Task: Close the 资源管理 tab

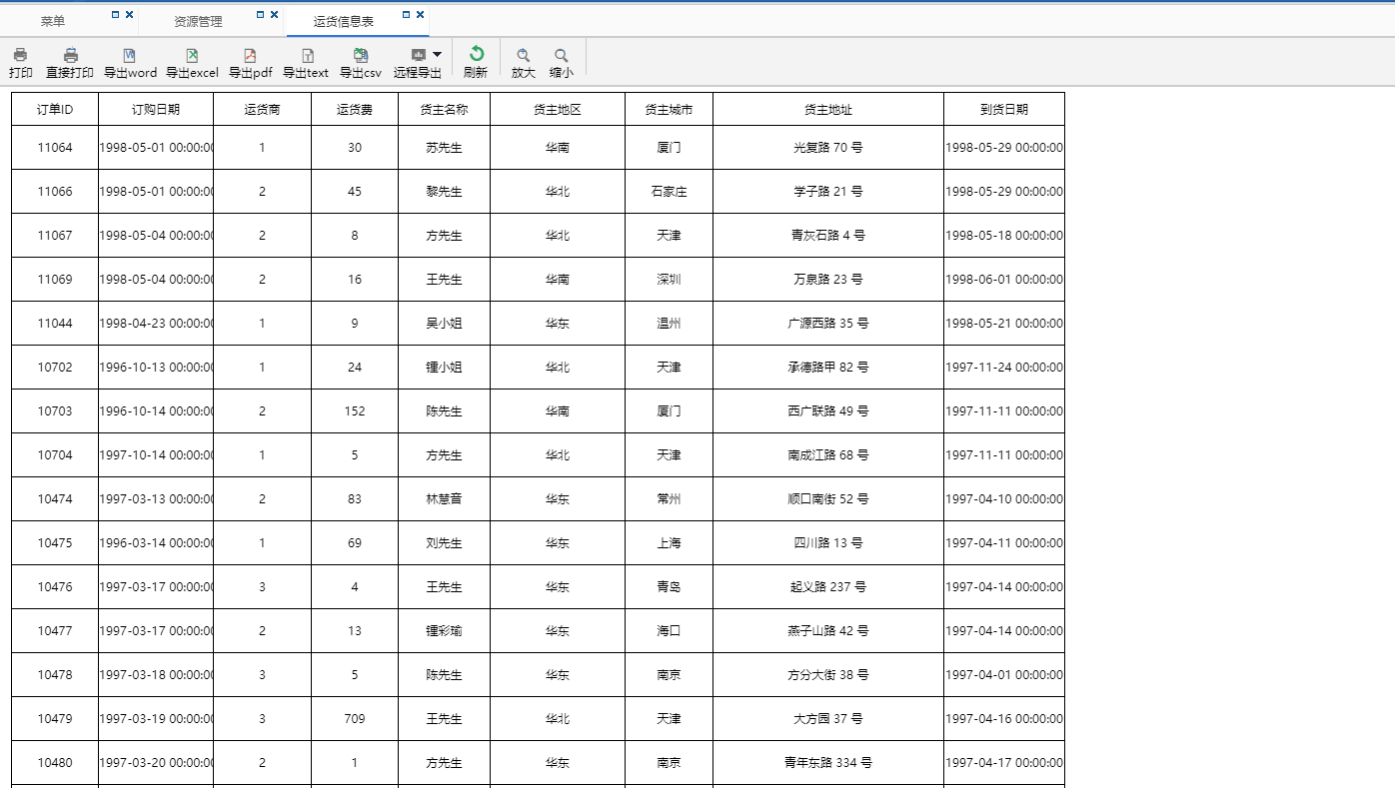Action: [275, 14]
